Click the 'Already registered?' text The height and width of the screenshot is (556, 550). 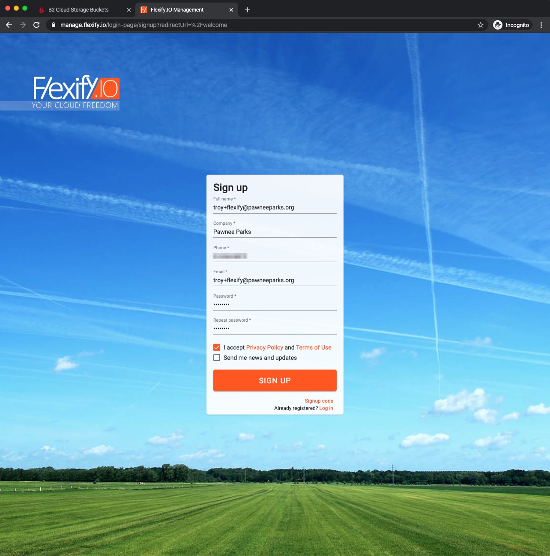click(x=296, y=408)
